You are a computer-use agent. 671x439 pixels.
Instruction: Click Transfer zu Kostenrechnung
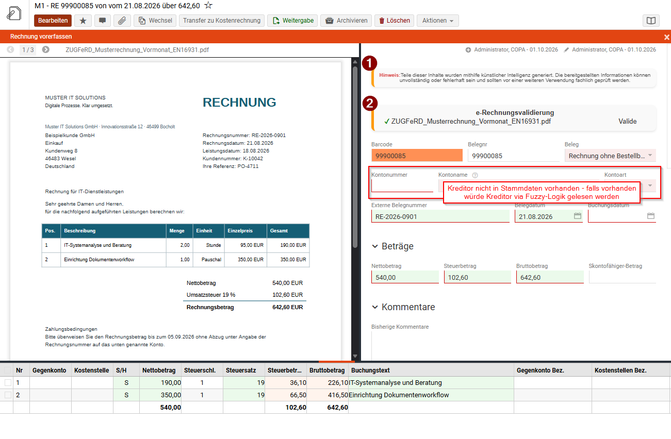[222, 21]
